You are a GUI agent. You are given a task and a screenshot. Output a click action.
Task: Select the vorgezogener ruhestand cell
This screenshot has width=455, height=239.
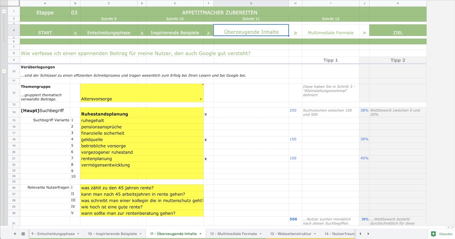(142, 152)
